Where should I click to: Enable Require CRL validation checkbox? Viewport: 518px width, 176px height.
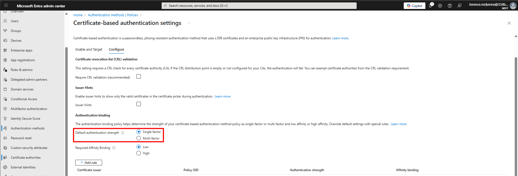click(139, 77)
